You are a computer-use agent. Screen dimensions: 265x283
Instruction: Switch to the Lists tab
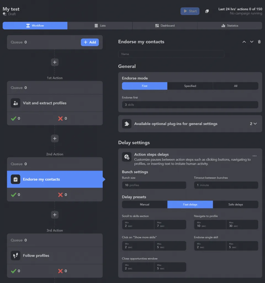(100, 26)
